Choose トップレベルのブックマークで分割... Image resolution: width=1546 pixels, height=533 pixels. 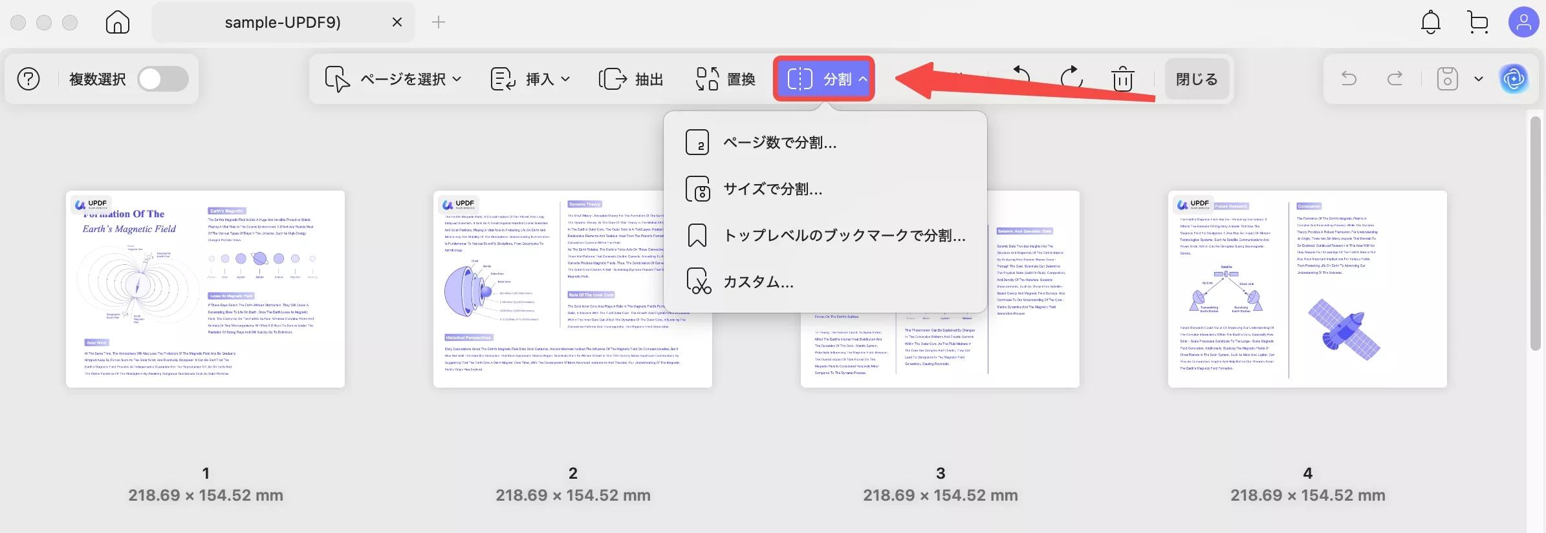coord(825,235)
